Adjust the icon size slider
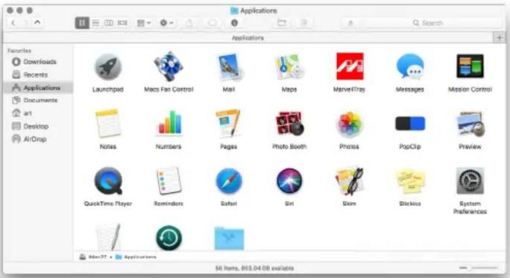The width and height of the screenshot is (510, 278). coord(478,268)
